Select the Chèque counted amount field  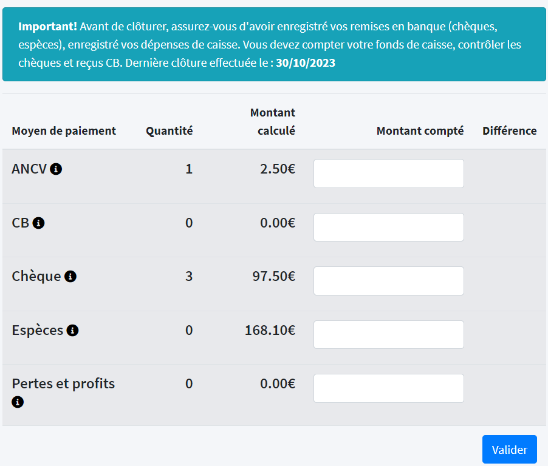[x=389, y=281]
